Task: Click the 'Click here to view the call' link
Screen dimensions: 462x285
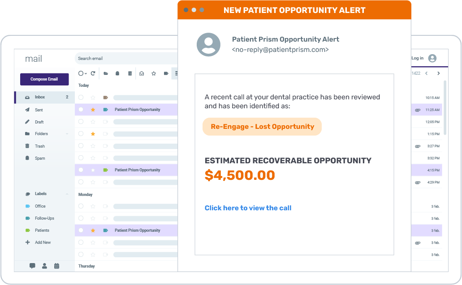Action: coord(248,208)
